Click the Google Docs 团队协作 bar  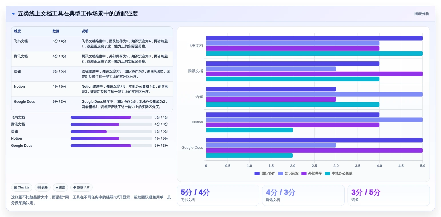coord(314,140)
